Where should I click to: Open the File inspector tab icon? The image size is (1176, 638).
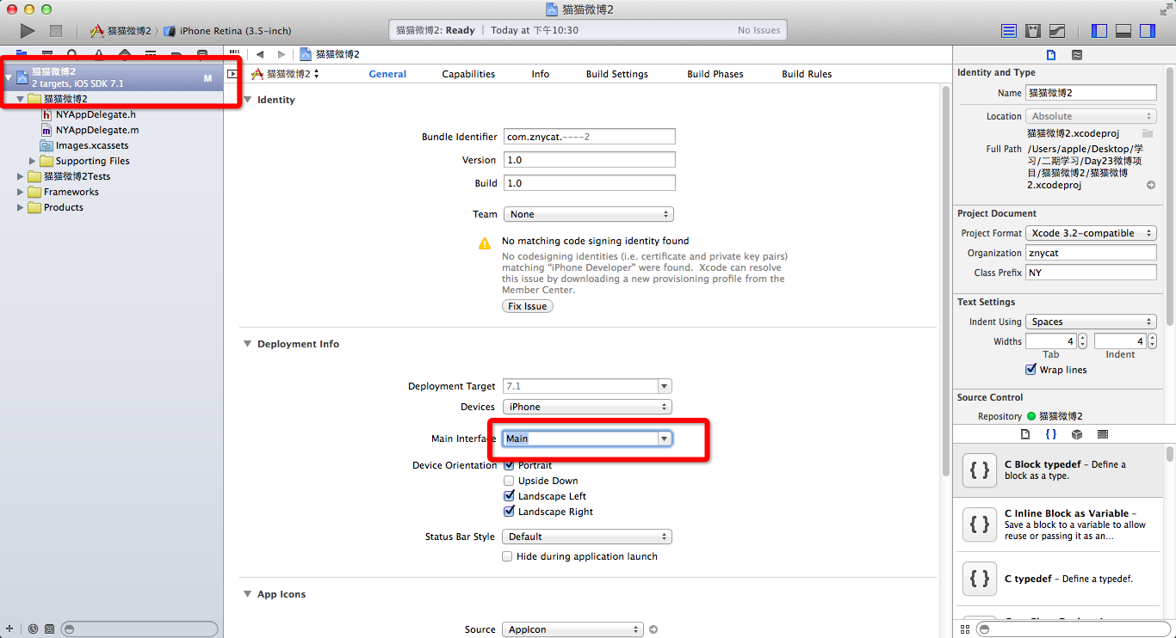point(1050,55)
